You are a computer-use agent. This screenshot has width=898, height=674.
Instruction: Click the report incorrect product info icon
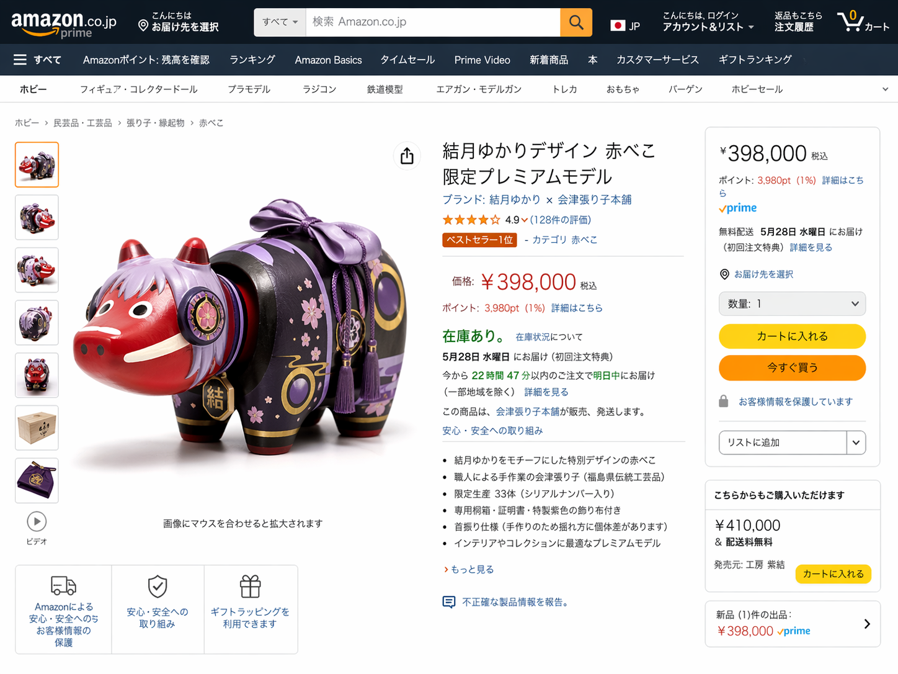click(x=448, y=602)
